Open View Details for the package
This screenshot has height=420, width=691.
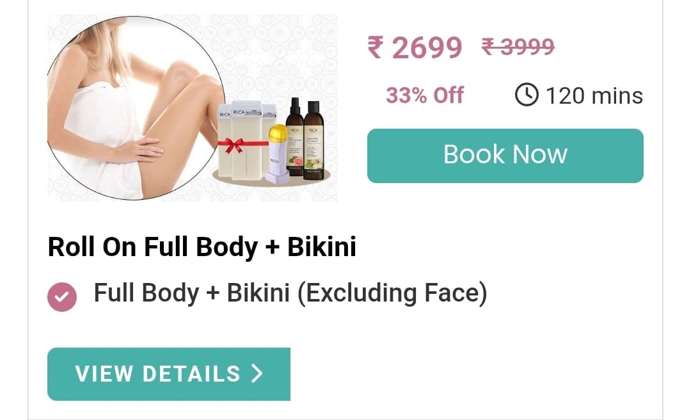tap(169, 374)
